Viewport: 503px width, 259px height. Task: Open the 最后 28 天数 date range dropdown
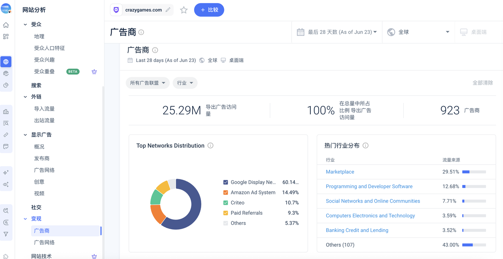(338, 32)
